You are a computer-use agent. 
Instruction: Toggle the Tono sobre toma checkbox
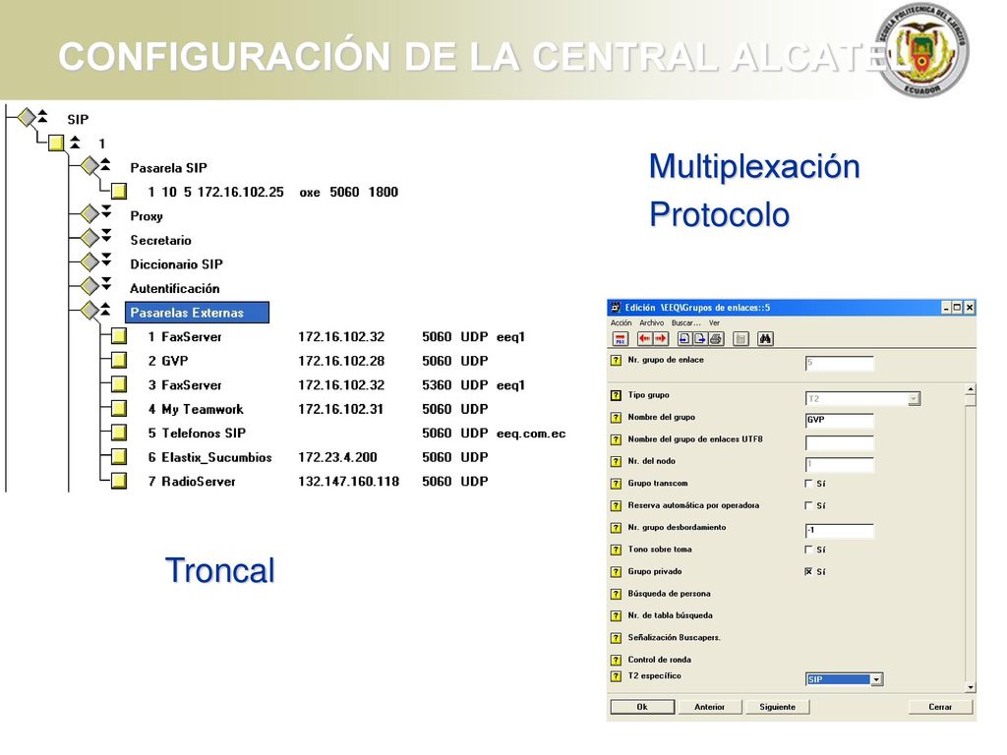pyautogui.click(x=808, y=550)
